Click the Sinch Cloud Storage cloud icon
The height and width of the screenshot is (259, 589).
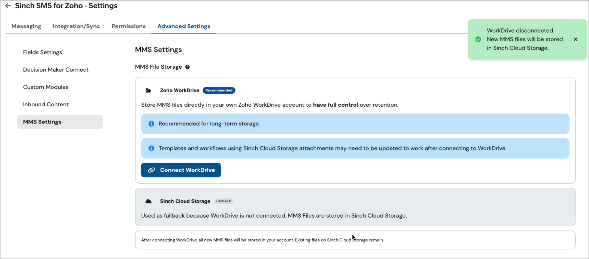(149, 201)
